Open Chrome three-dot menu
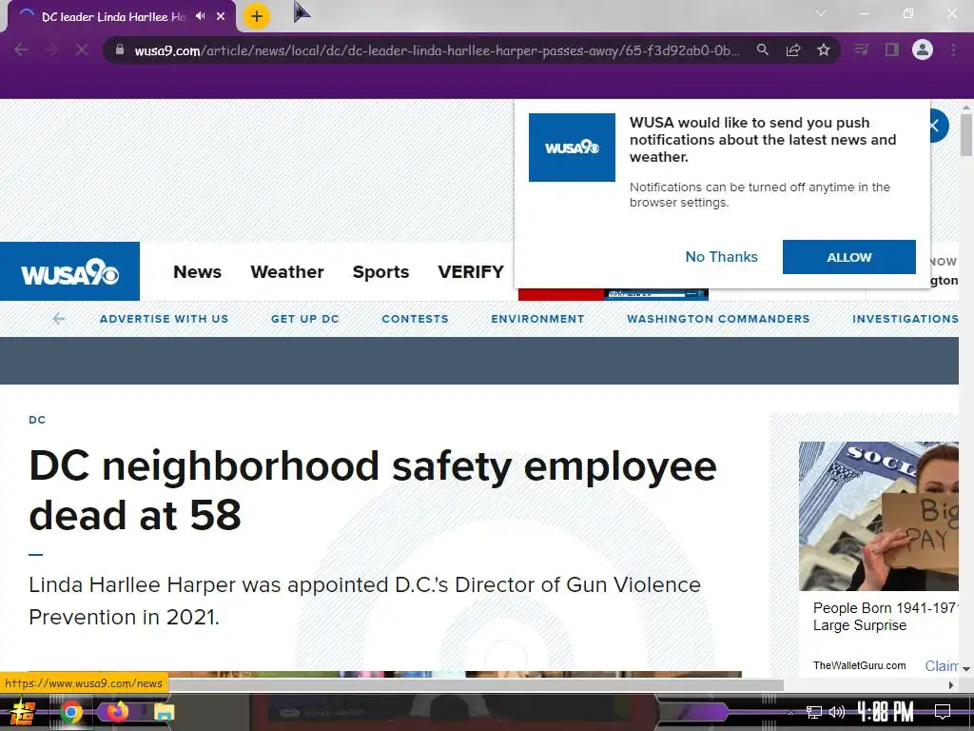 point(953,49)
